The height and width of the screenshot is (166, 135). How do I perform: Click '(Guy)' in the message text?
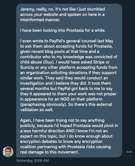click(49, 62)
